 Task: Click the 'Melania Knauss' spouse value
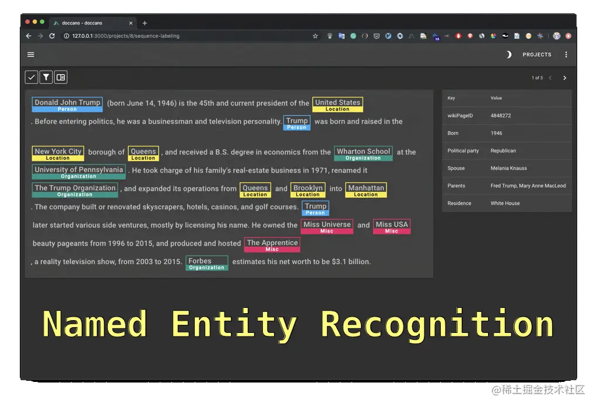click(508, 168)
